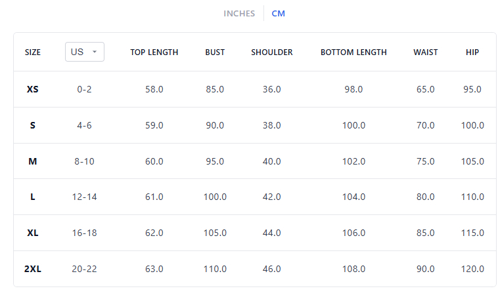Screen dimensions: 498x297
Task: Switch units to INCHES
Action: pos(239,13)
